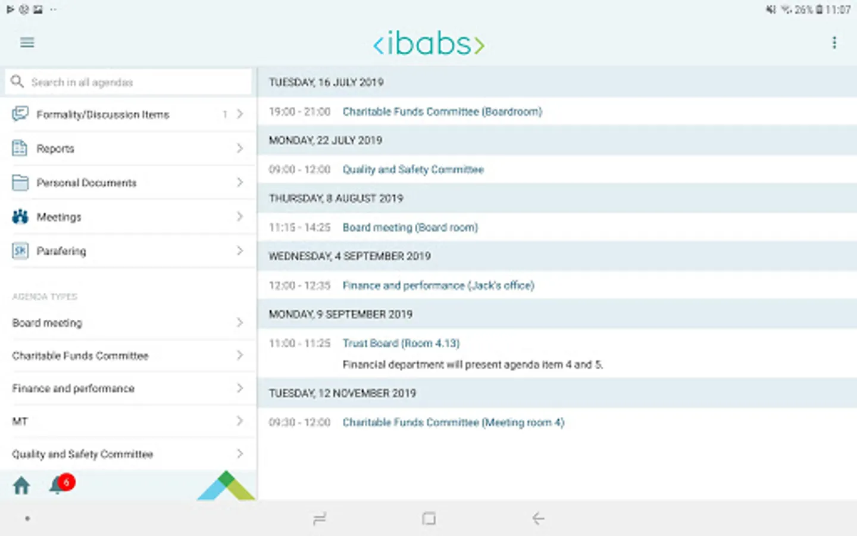This screenshot has height=536, width=857.
Task: Tap the Android home square button
Action: pyautogui.click(x=428, y=519)
